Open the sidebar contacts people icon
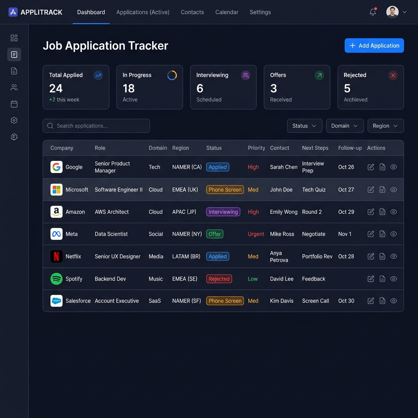Image resolution: width=418 pixels, height=418 pixels. (x=14, y=87)
